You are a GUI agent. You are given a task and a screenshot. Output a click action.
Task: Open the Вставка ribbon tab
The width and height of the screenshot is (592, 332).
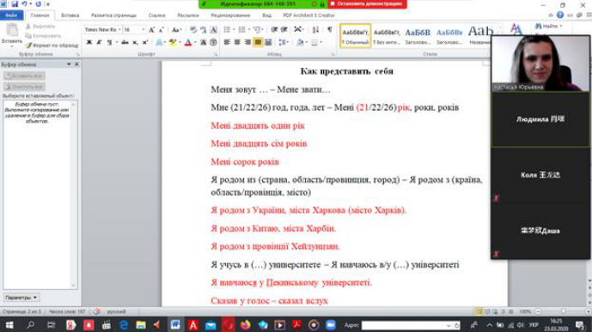pos(70,15)
